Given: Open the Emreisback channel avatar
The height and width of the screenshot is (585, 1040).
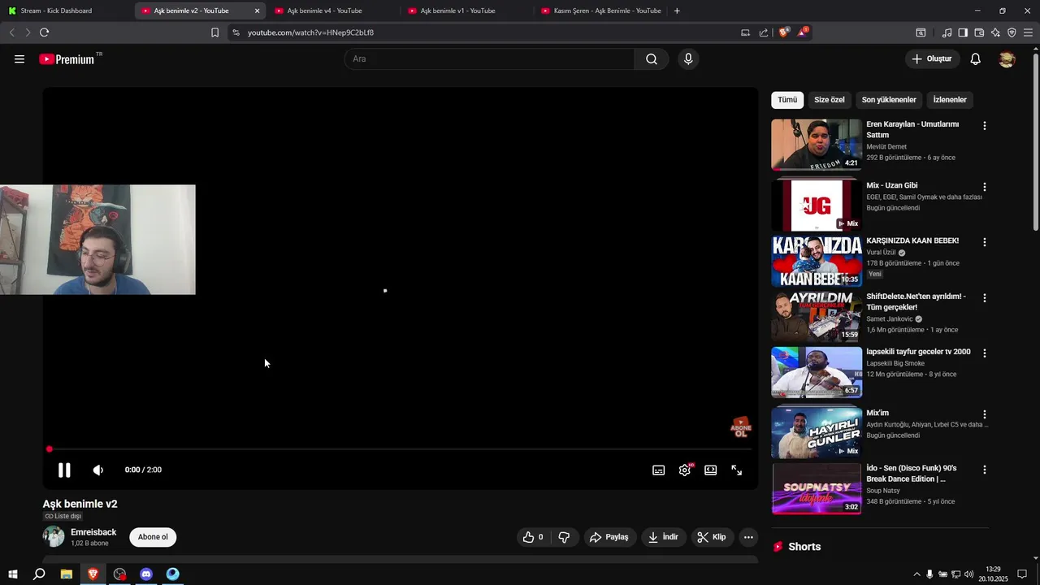Looking at the screenshot, I should (x=54, y=536).
